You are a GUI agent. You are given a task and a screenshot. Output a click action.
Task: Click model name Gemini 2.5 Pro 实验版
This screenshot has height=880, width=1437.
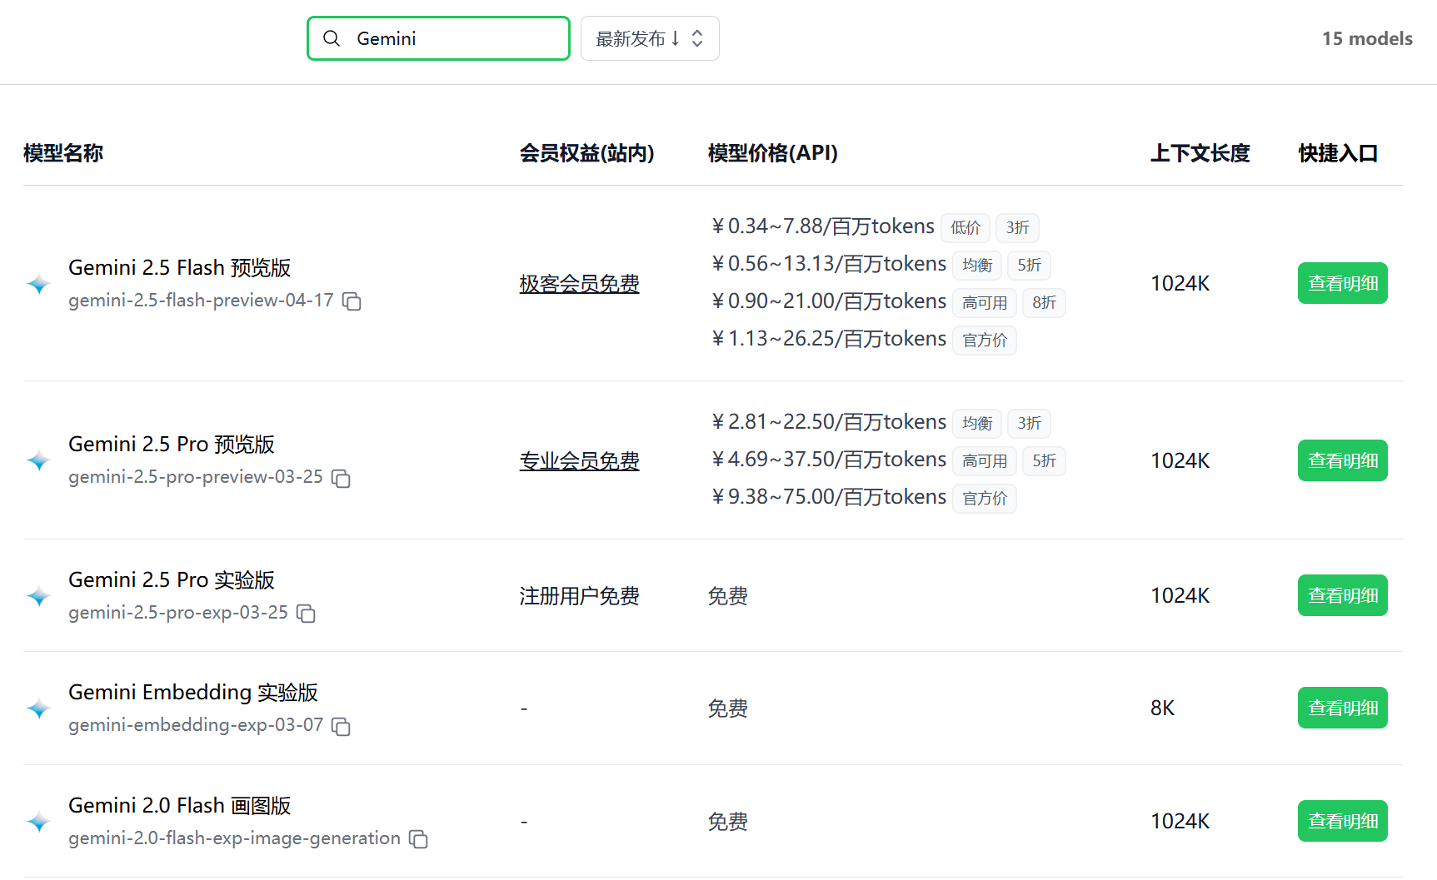click(x=172, y=579)
